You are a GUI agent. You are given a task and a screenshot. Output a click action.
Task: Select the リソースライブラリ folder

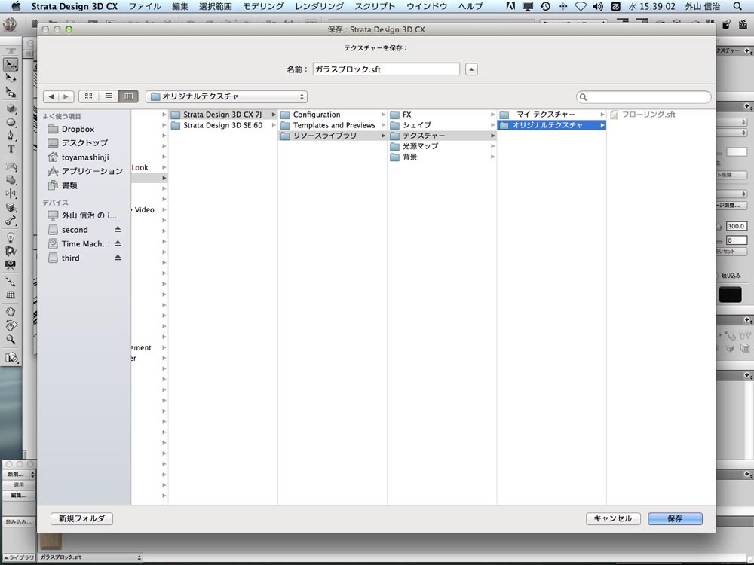pos(333,136)
